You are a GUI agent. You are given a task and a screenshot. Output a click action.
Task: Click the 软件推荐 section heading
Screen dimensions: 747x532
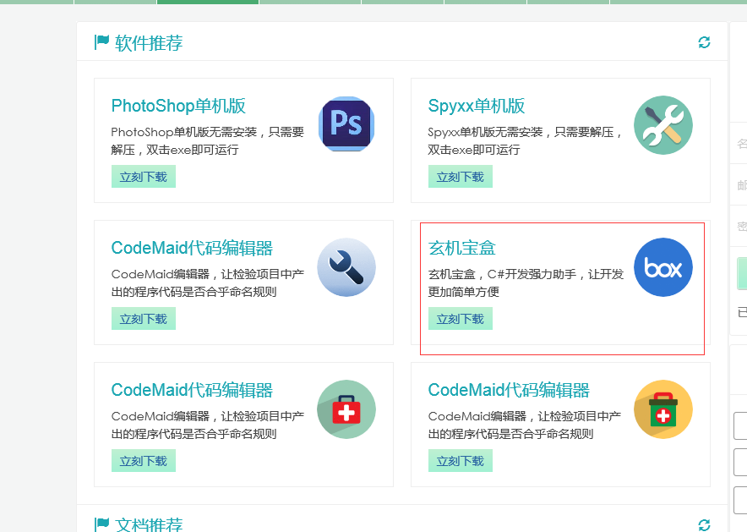coord(149,43)
